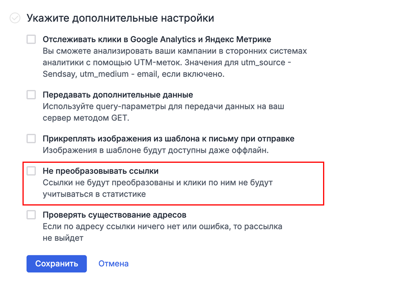Click the "Проверять существование адресов" label
This screenshot has height=284, width=405.
(115, 214)
